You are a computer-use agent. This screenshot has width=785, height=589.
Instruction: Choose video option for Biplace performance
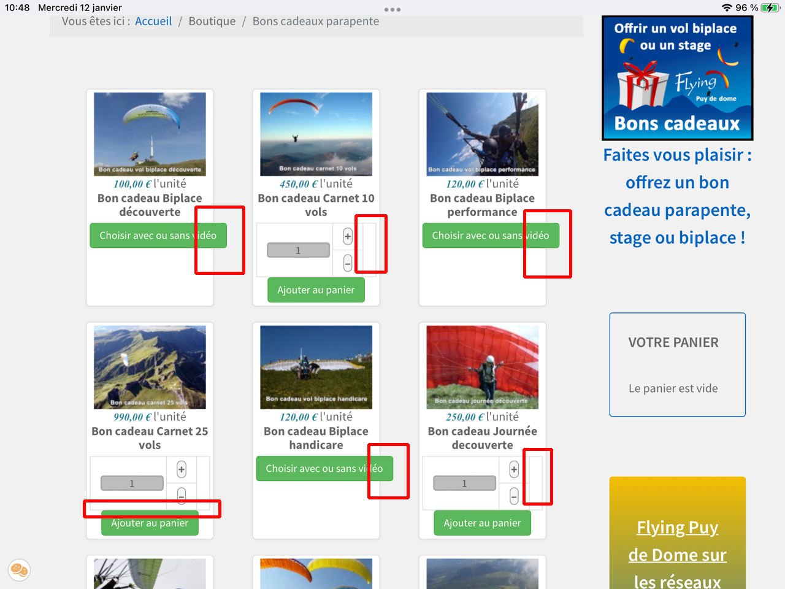[x=491, y=236]
